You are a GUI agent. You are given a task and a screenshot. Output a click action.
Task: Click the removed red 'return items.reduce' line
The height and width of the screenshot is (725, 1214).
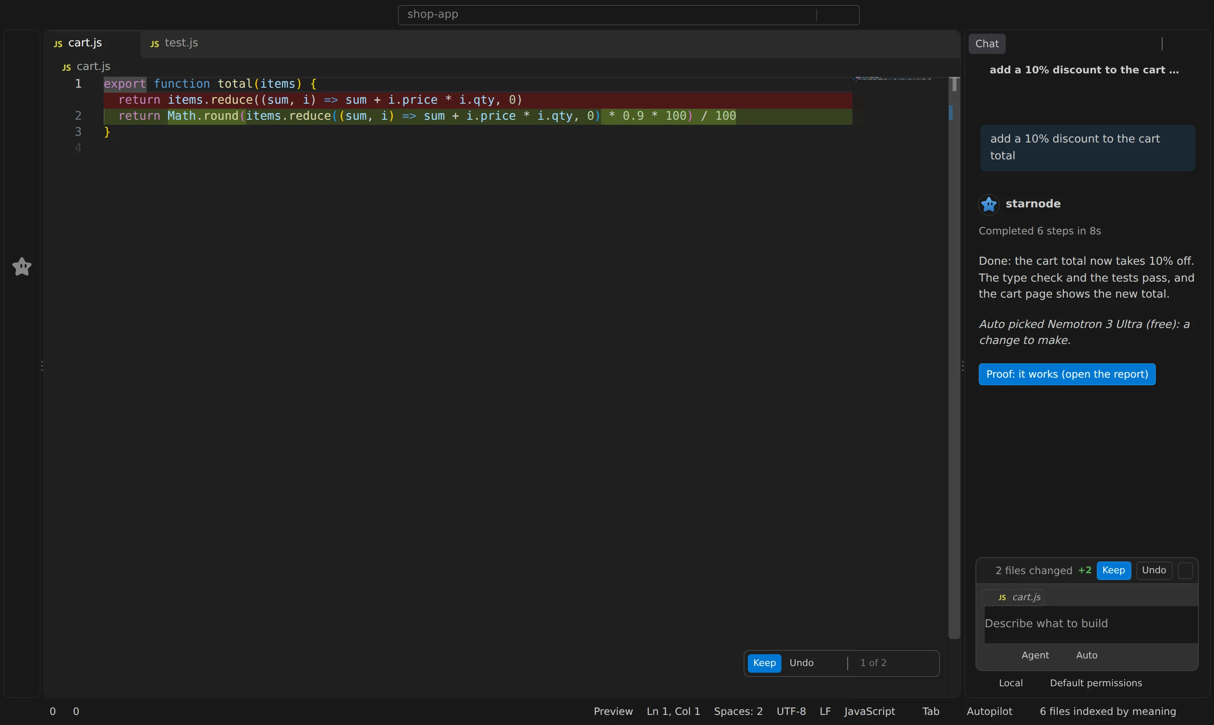tap(478, 100)
